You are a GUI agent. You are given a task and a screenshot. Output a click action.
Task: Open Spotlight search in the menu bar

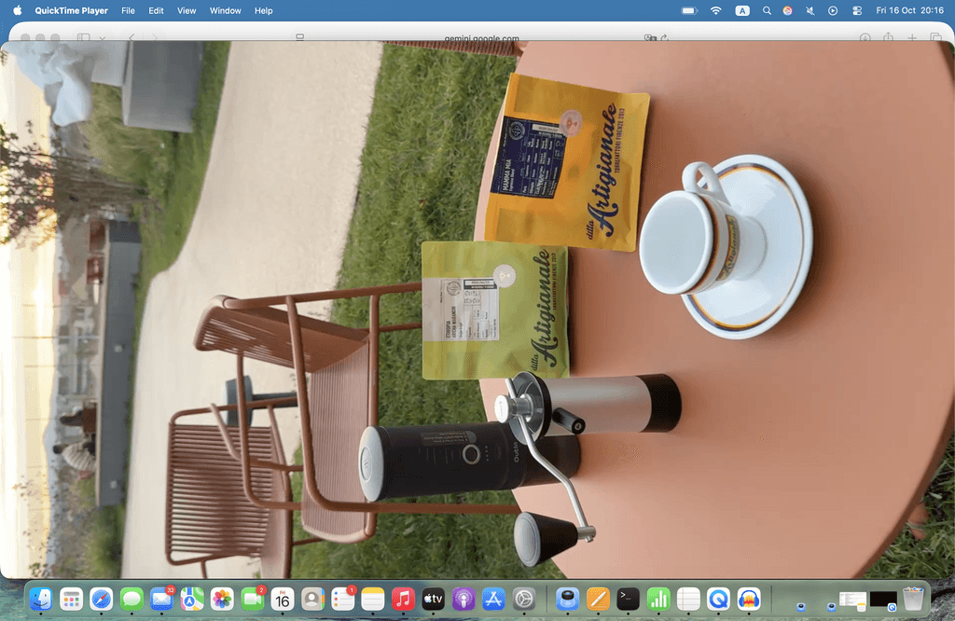[x=767, y=10]
